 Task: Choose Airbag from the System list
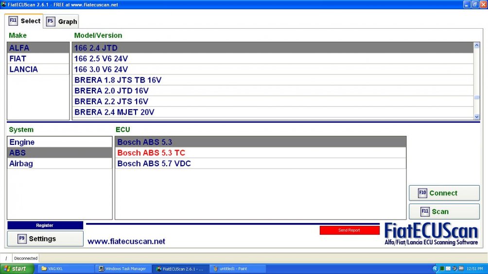pos(59,163)
